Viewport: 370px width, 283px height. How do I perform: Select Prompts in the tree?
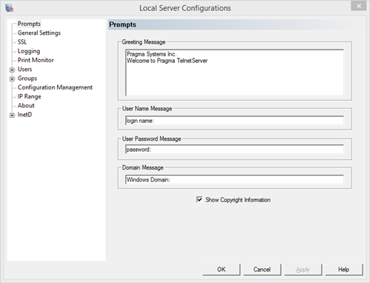[x=29, y=24]
